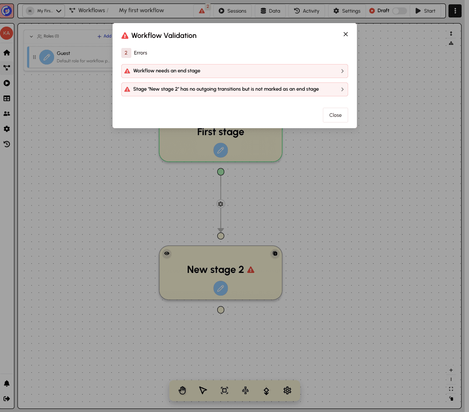Select the pointer selection tool
469x412 pixels.
point(203,390)
